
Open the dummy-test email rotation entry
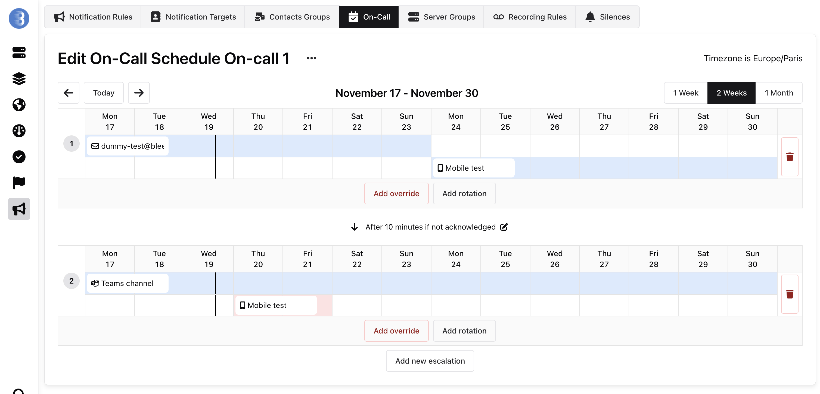click(x=128, y=146)
